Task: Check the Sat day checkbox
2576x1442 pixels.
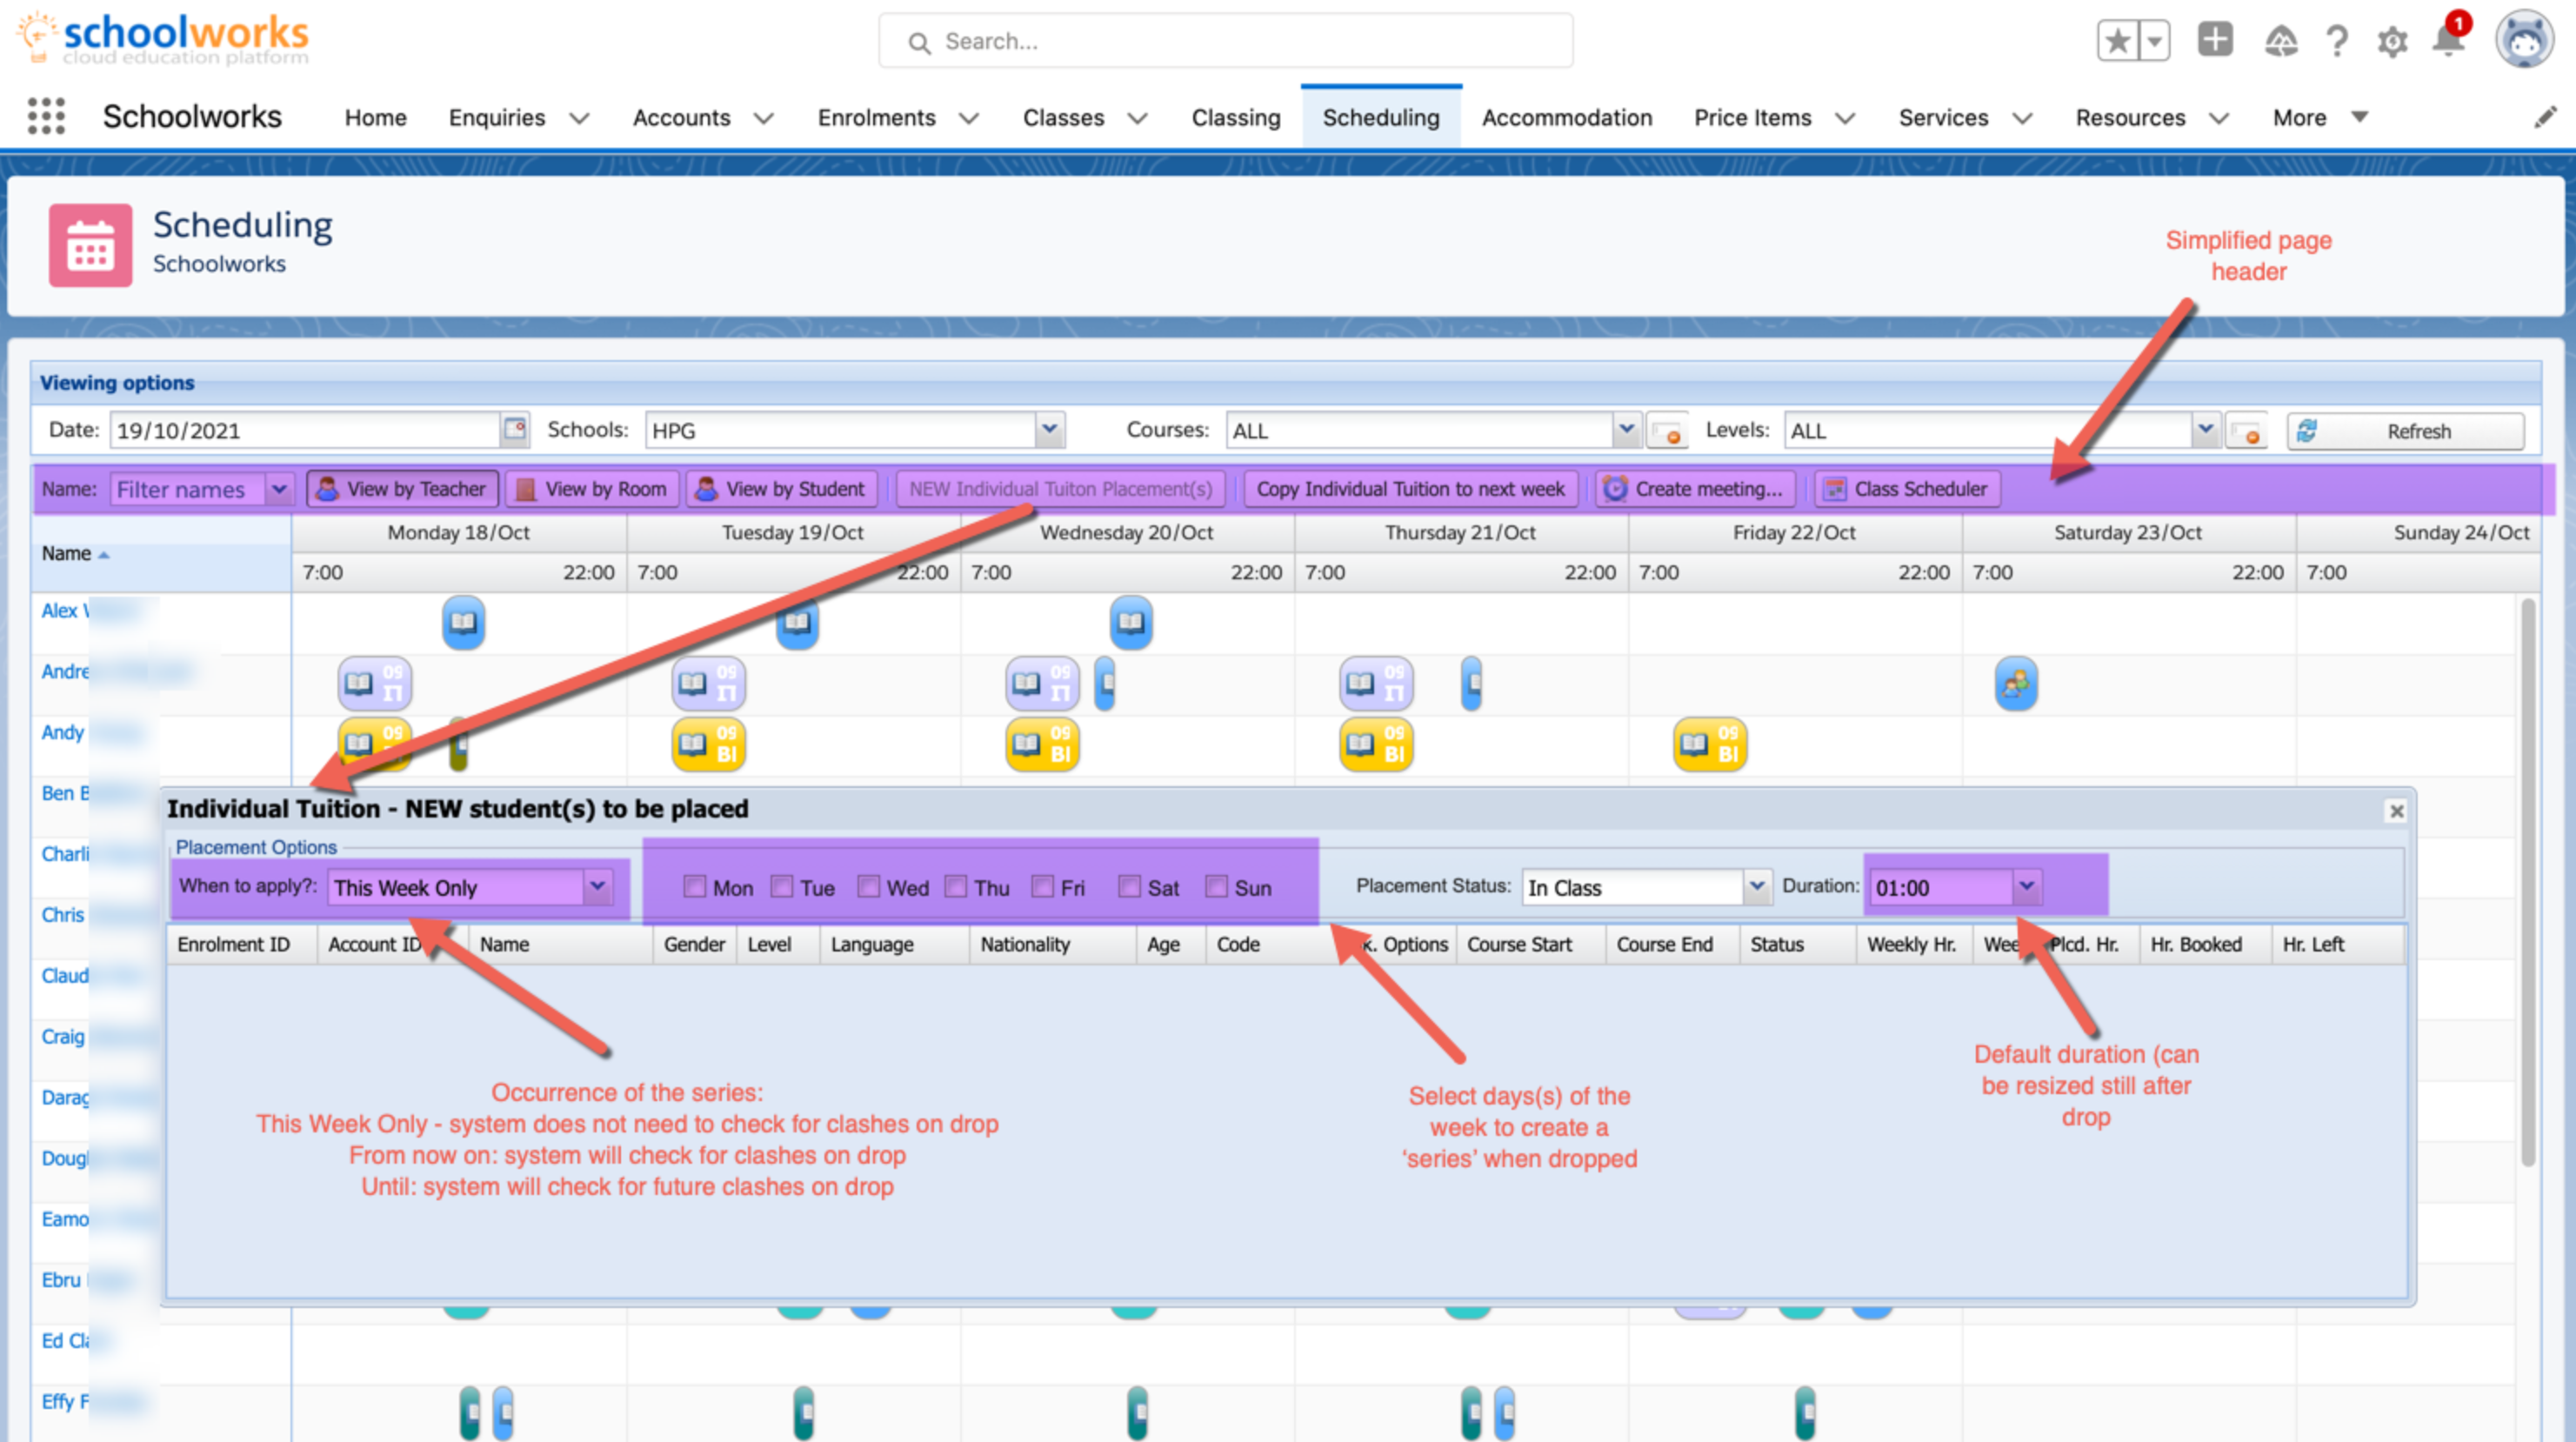Action: (x=1129, y=887)
